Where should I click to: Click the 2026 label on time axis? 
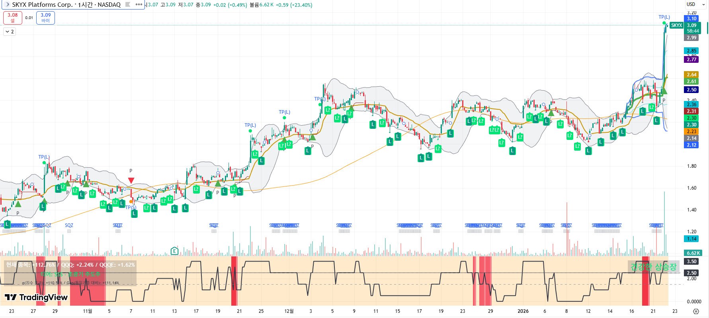pyautogui.click(x=523, y=311)
